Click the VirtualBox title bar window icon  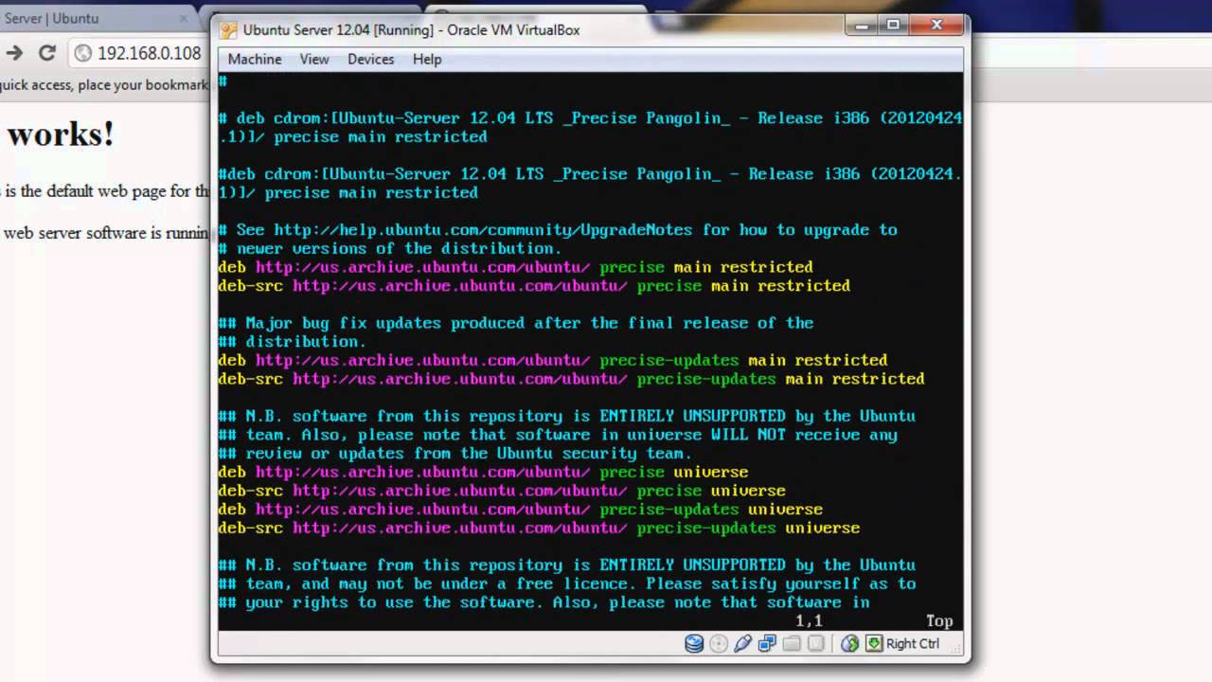click(228, 29)
